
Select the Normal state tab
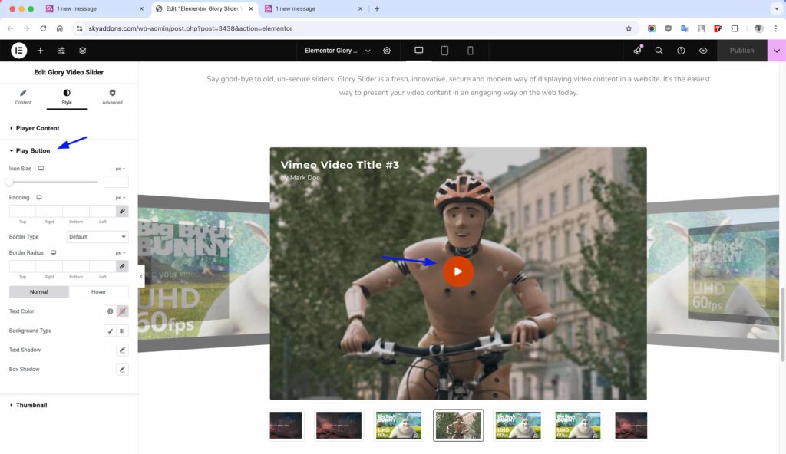39,291
